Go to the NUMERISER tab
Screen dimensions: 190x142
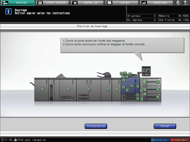[157, 3]
